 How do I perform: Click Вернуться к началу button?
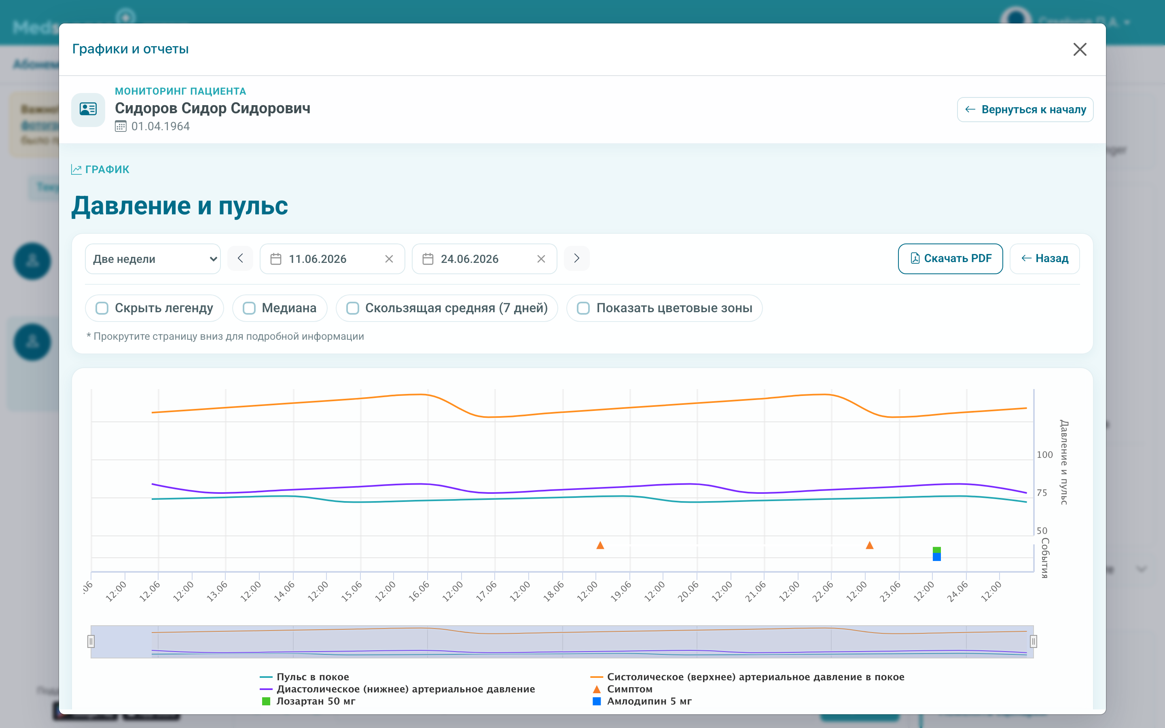click(1025, 110)
